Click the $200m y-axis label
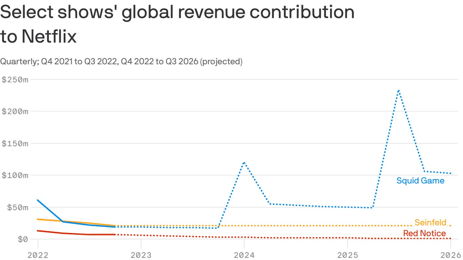The height and width of the screenshot is (260, 463). click(x=15, y=111)
